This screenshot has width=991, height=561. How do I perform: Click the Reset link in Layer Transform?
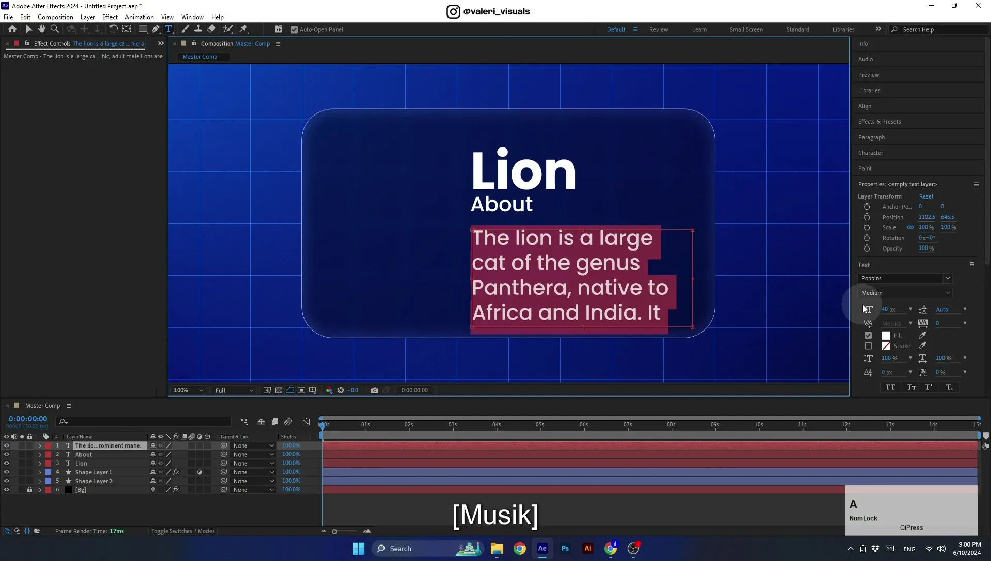926,196
